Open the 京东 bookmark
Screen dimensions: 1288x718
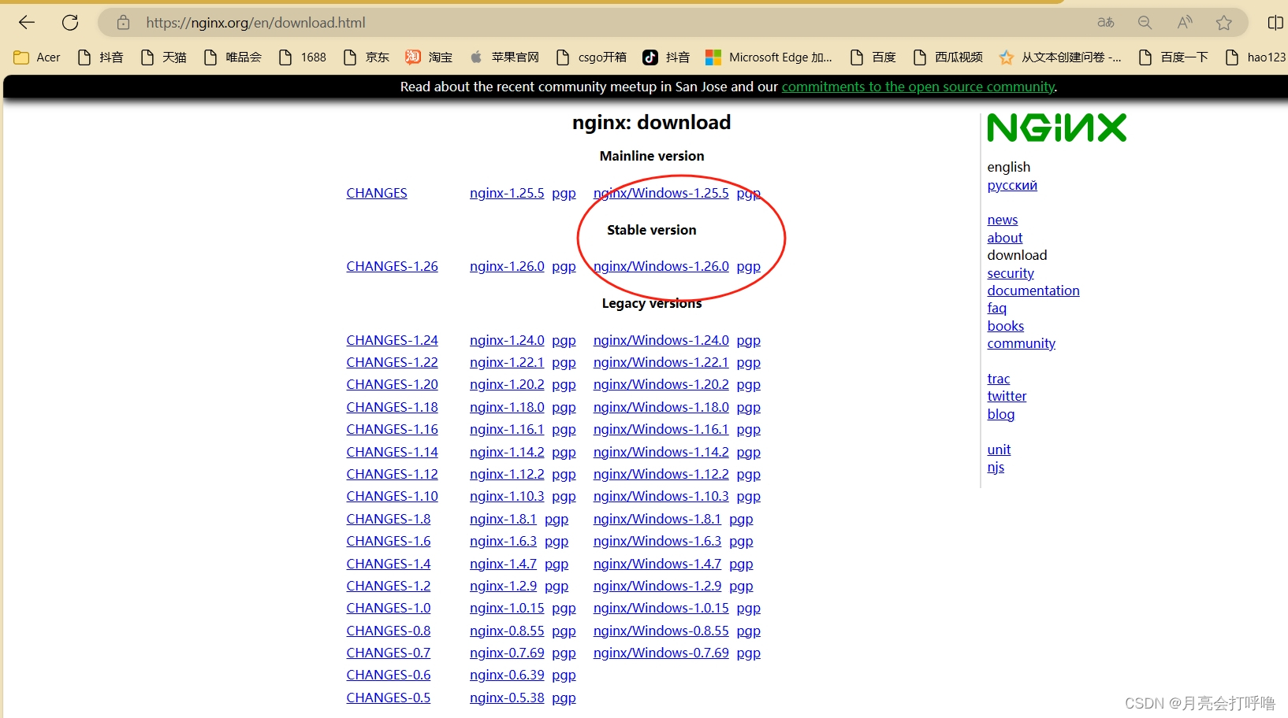367,57
